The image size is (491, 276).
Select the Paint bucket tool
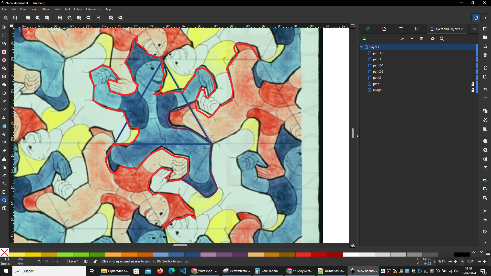pyautogui.click(x=4, y=151)
